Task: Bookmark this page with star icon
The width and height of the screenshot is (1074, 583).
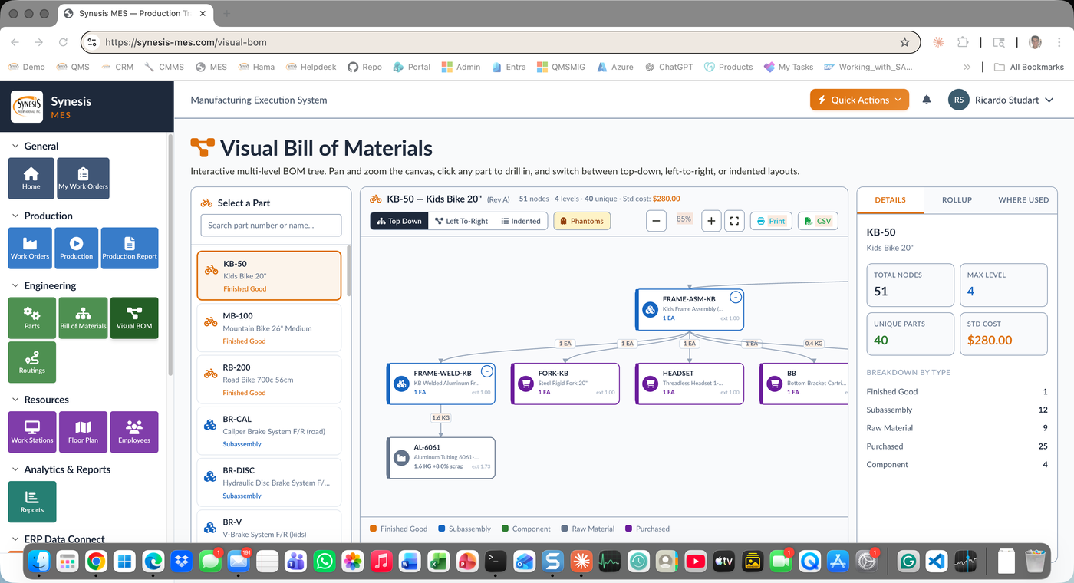Action: [x=904, y=42]
